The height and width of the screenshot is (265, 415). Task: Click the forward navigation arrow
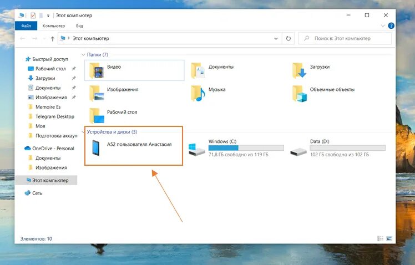pyautogui.click(x=34, y=39)
